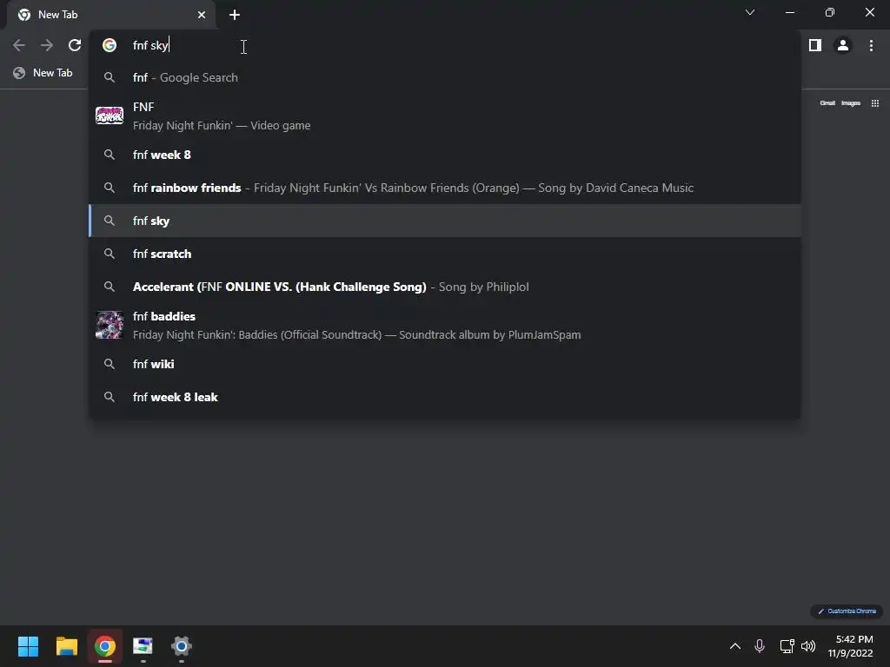Select the New Tab browser tab
The image size is (890, 667).
111,15
